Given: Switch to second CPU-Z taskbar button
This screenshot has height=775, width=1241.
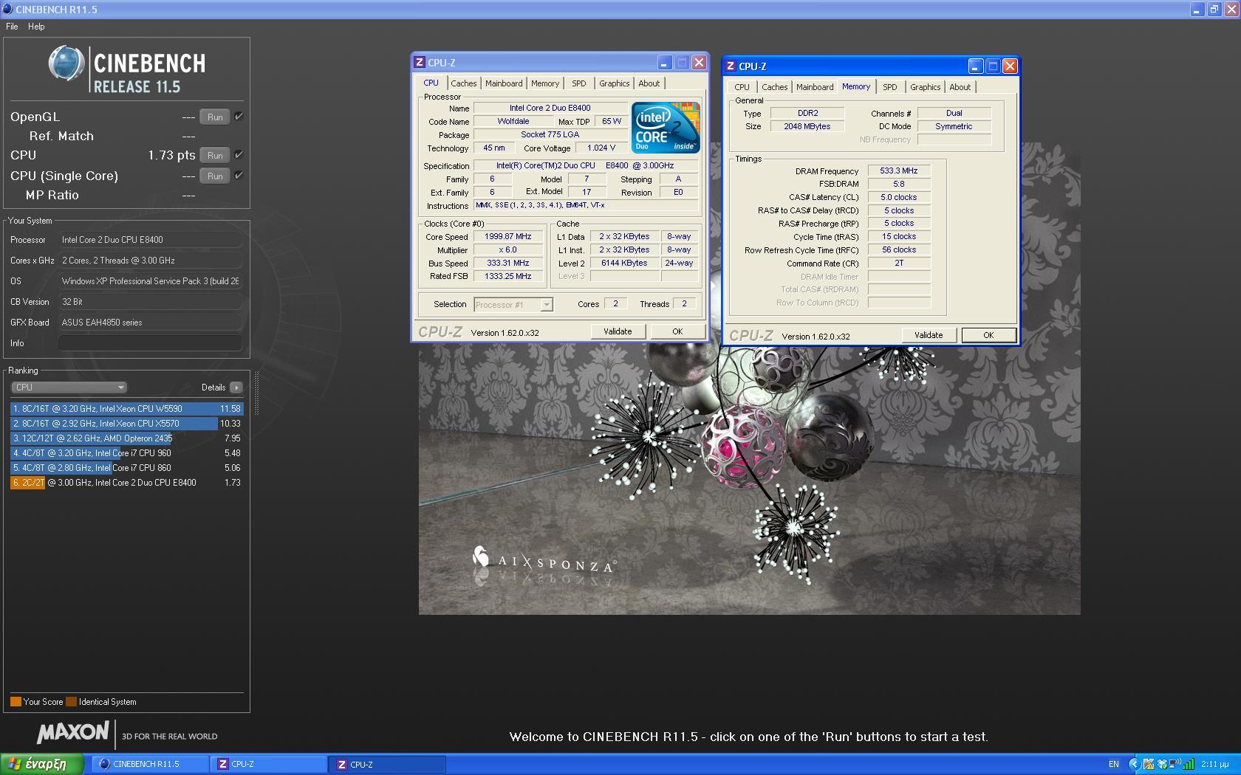Looking at the screenshot, I should [x=388, y=764].
